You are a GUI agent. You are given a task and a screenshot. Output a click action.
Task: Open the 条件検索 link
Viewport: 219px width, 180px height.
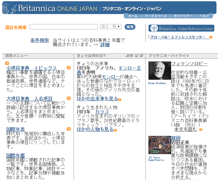click(x=39, y=40)
